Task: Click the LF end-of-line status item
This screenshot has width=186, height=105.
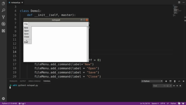Action: pyautogui.click(x=168, y=104)
